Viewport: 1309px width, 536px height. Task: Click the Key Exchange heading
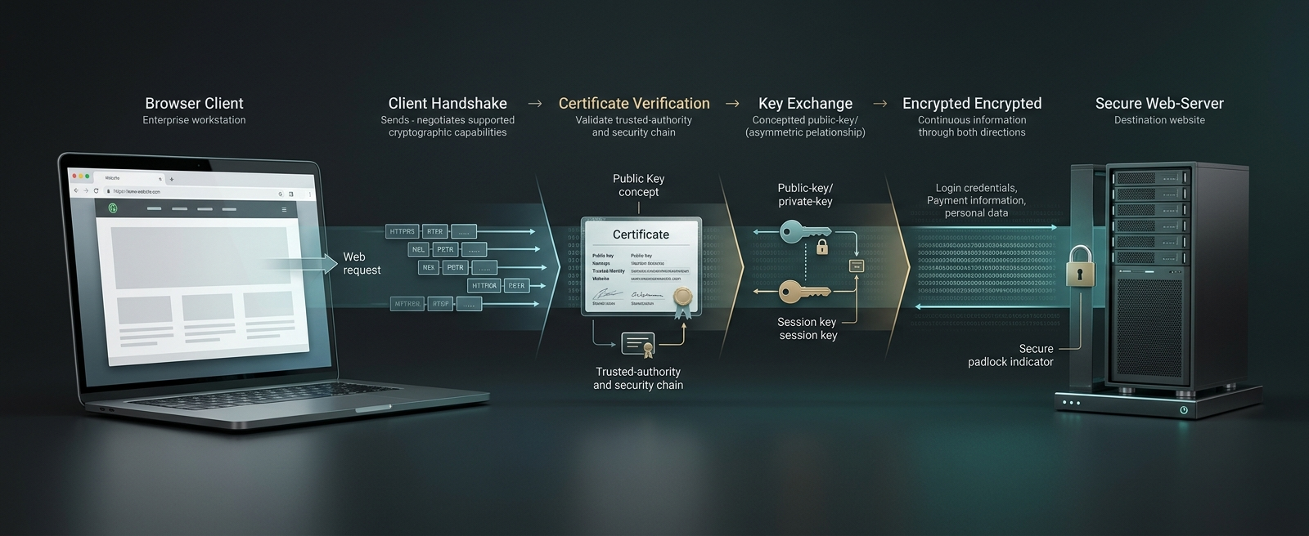(x=805, y=103)
